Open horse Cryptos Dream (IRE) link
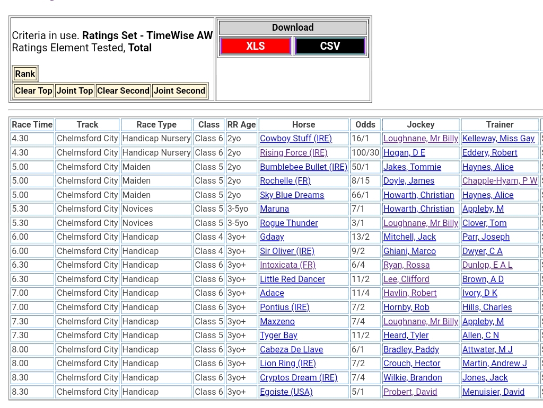 (x=298, y=378)
